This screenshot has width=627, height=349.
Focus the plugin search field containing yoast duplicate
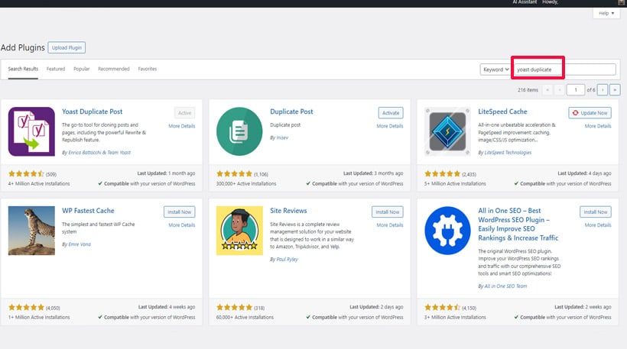(x=565, y=69)
